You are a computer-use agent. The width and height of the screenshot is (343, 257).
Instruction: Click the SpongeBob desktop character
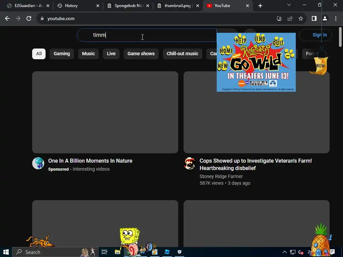point(129,237)
